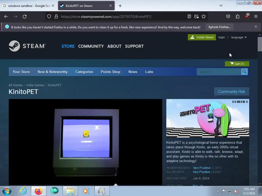Click the muted volume tray icon
Image resolution: width=262 pixels, height=196 pixels.
(x=236, y=191)
